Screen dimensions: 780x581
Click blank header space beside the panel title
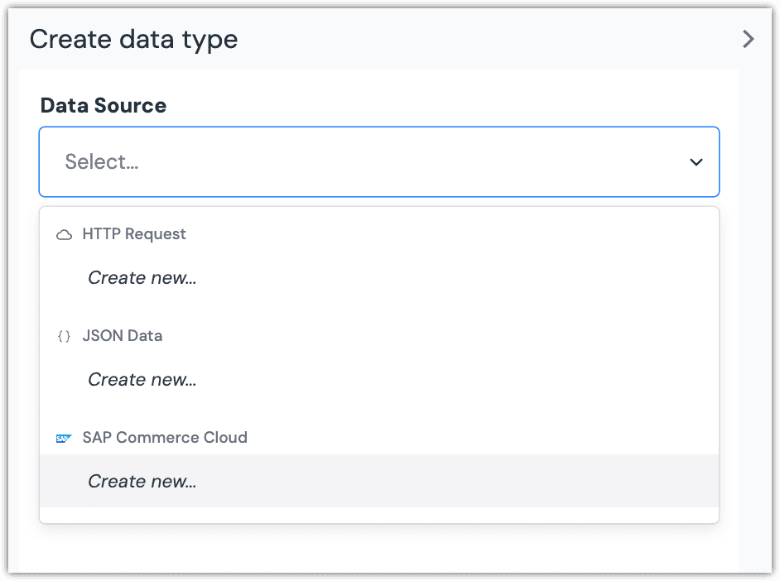[x=488, y=39]
